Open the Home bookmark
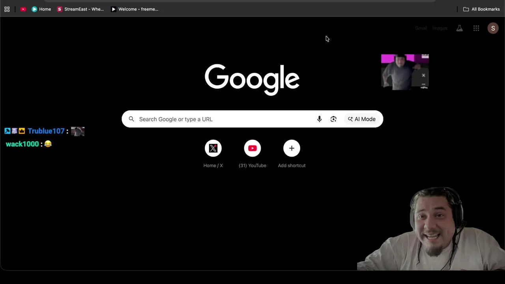The width and height of the screenshot is (505, 284). point(41,9)
